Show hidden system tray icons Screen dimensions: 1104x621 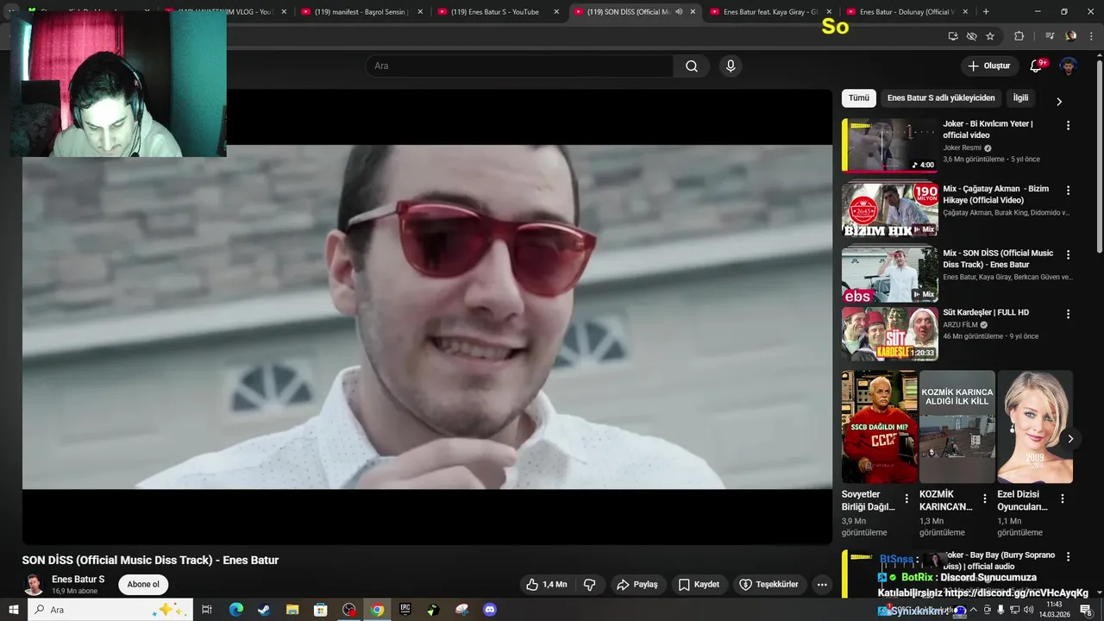[974, 610]
